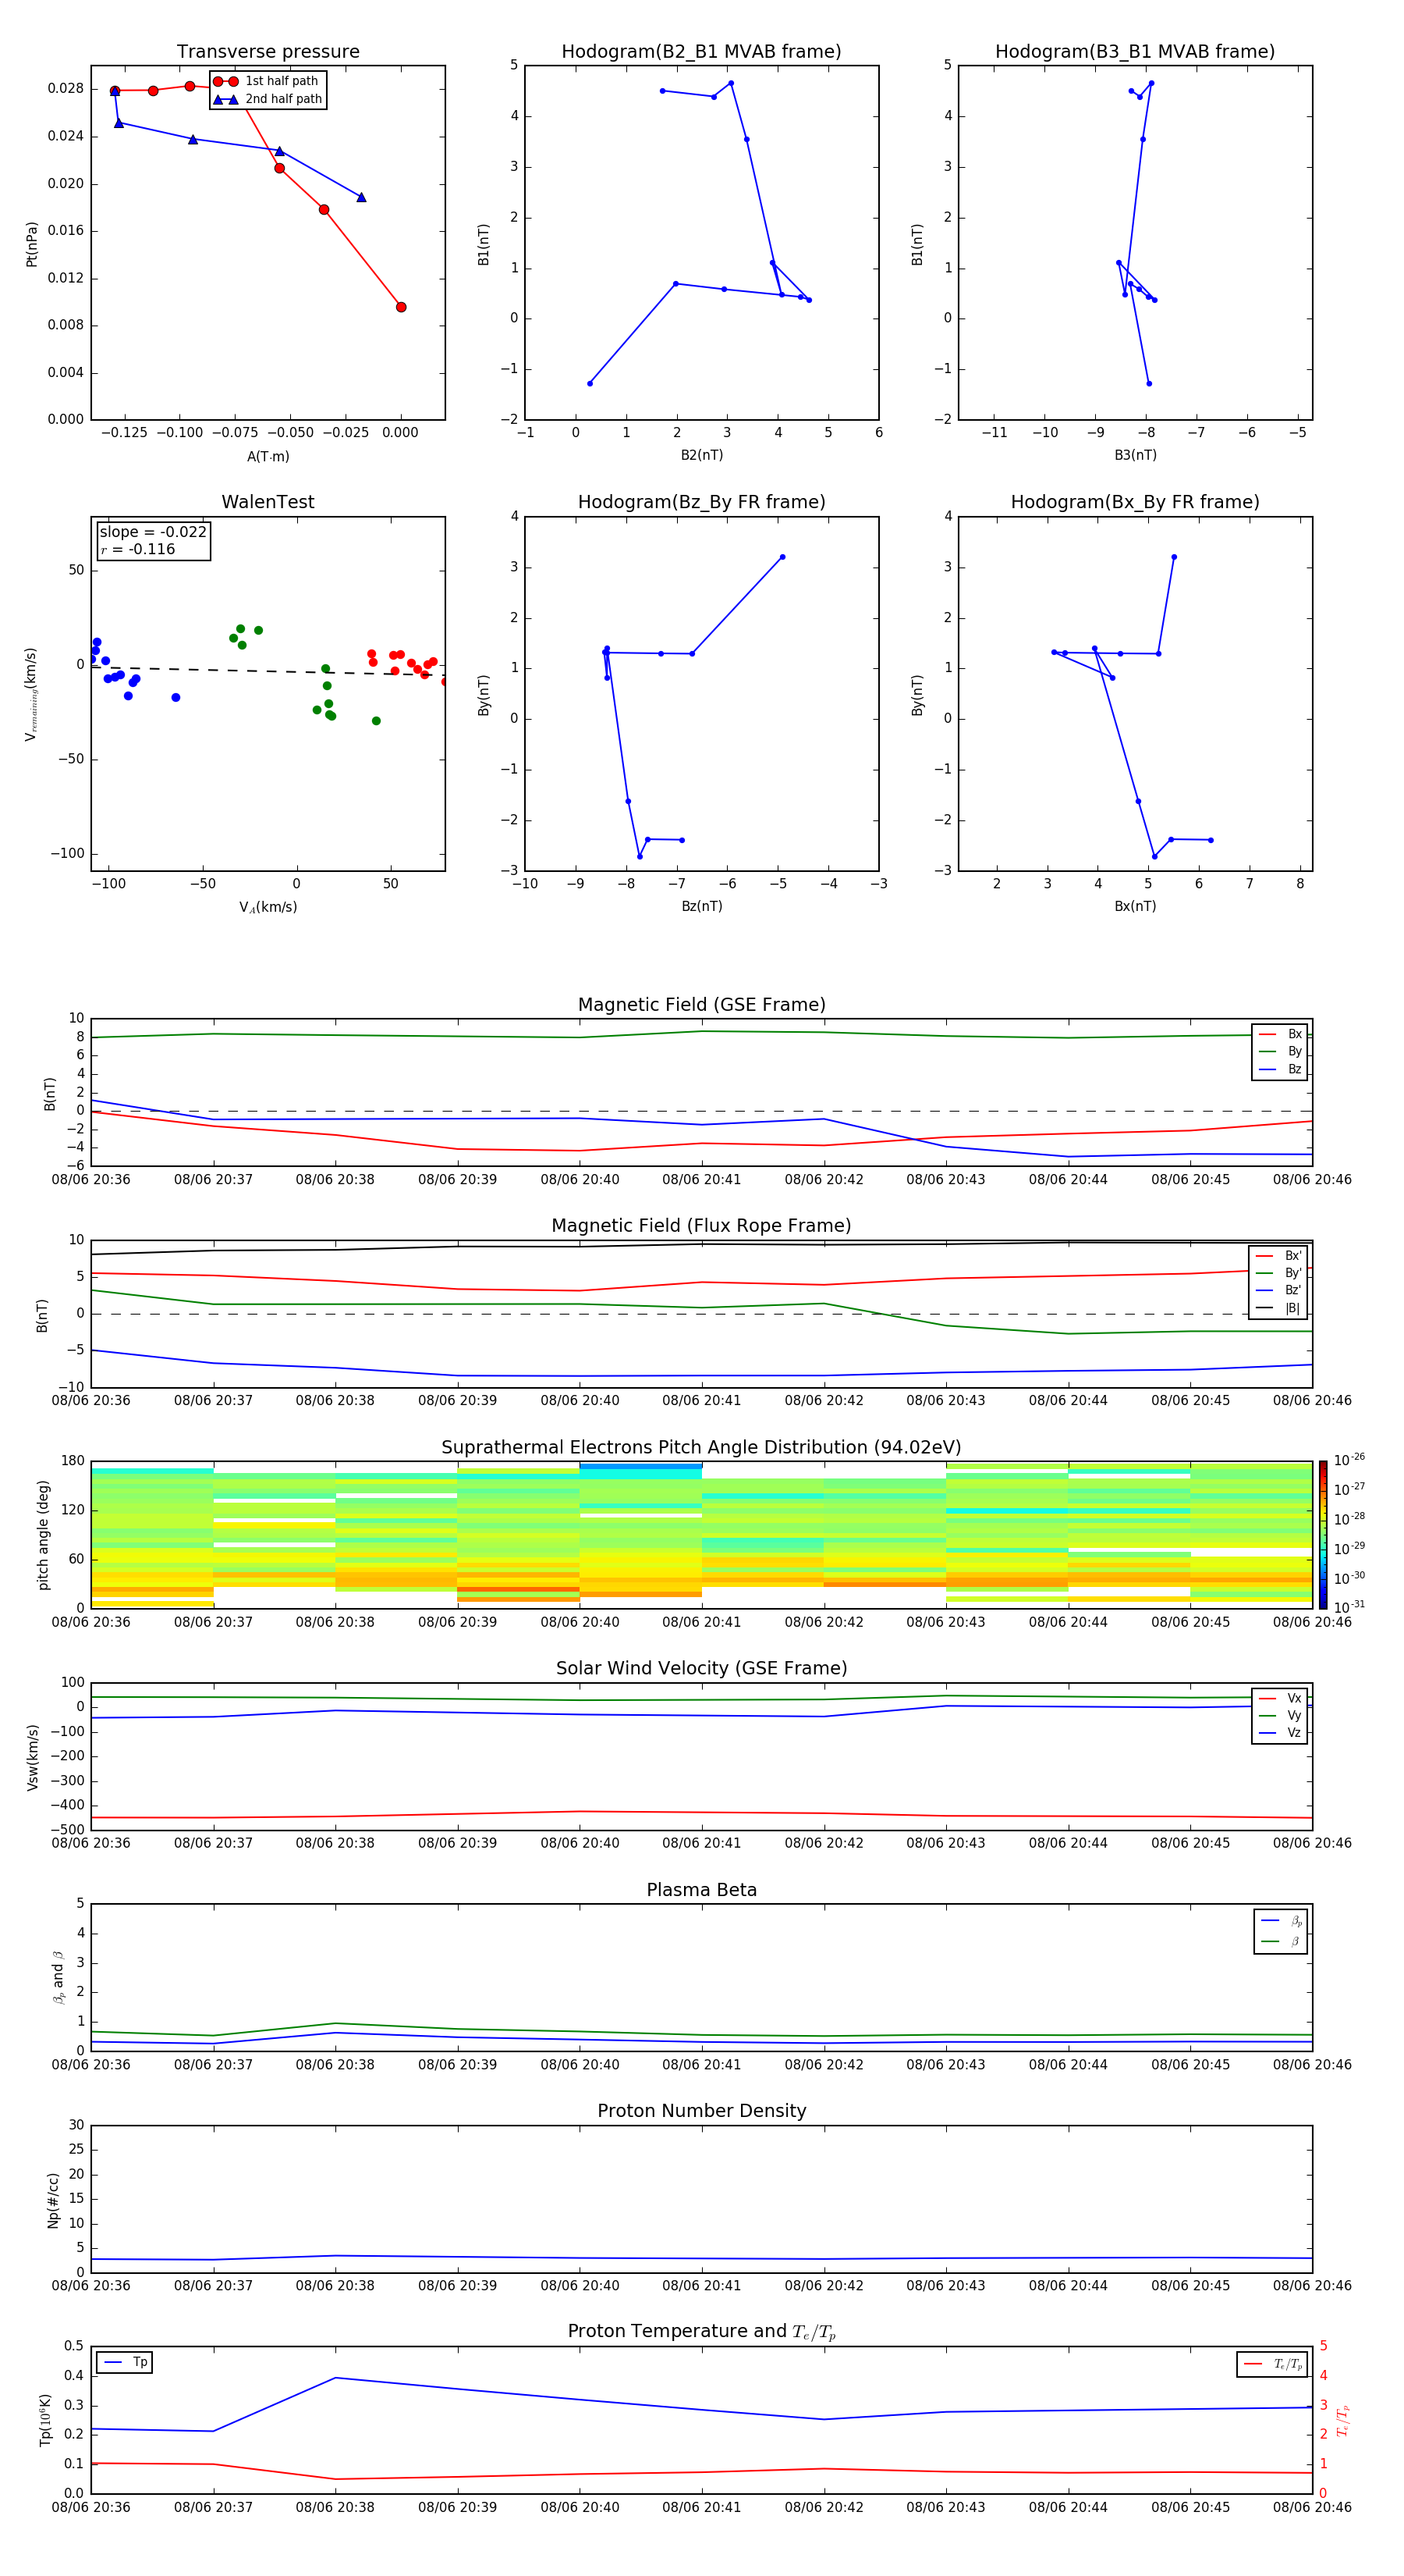Click the 'Hodogram(B2_B1 MVAB frame)' title
This screenshot has height=2576, width=1404.
click(x=701, y=52)
